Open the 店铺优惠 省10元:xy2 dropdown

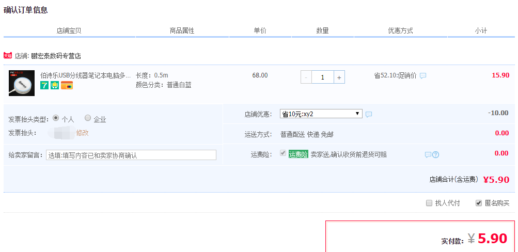pos(321,114)
